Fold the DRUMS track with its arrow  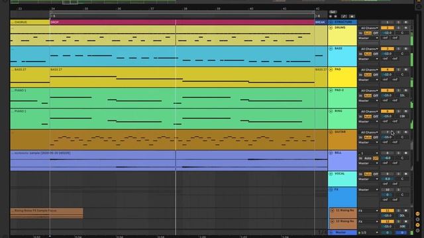click(331, 28)
